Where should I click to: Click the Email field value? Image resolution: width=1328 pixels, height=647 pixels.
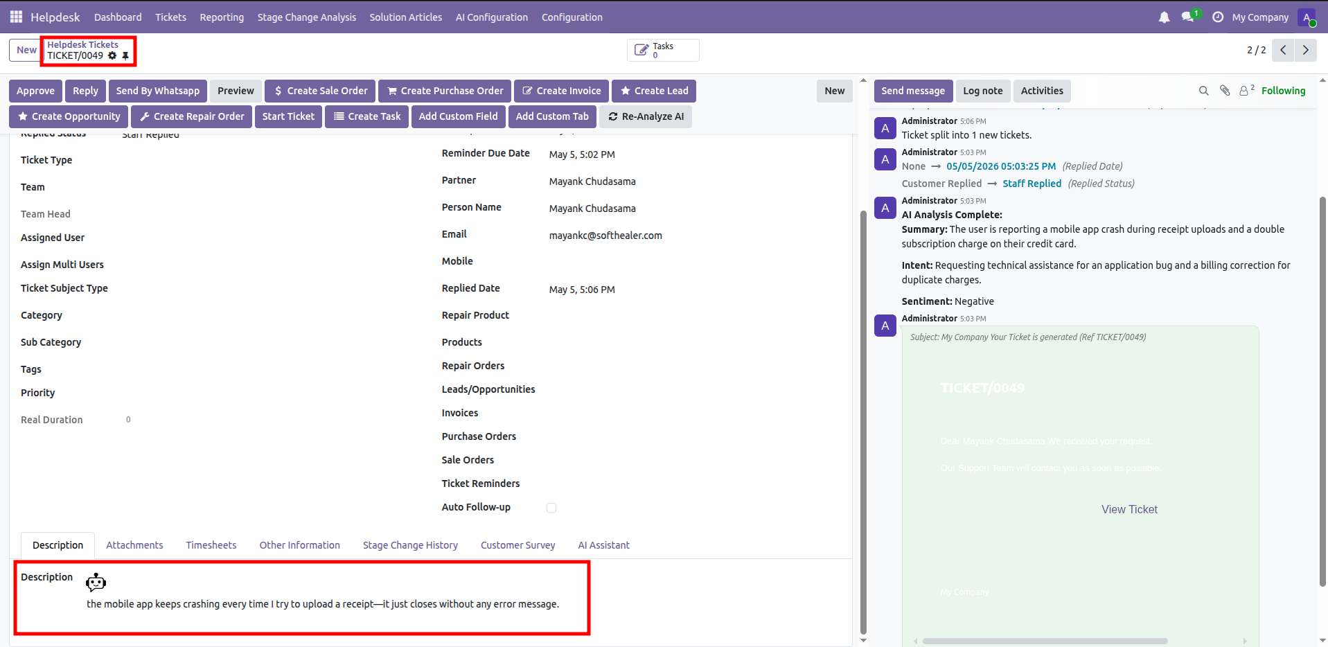605,236
